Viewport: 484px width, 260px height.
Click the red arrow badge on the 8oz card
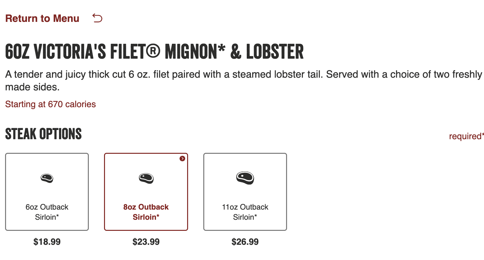(x=182, y=159)
